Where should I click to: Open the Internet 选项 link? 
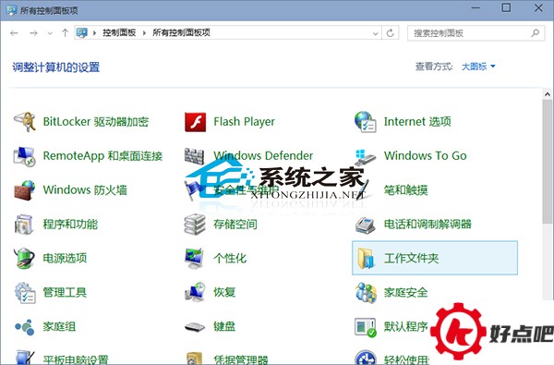(417, 122)
